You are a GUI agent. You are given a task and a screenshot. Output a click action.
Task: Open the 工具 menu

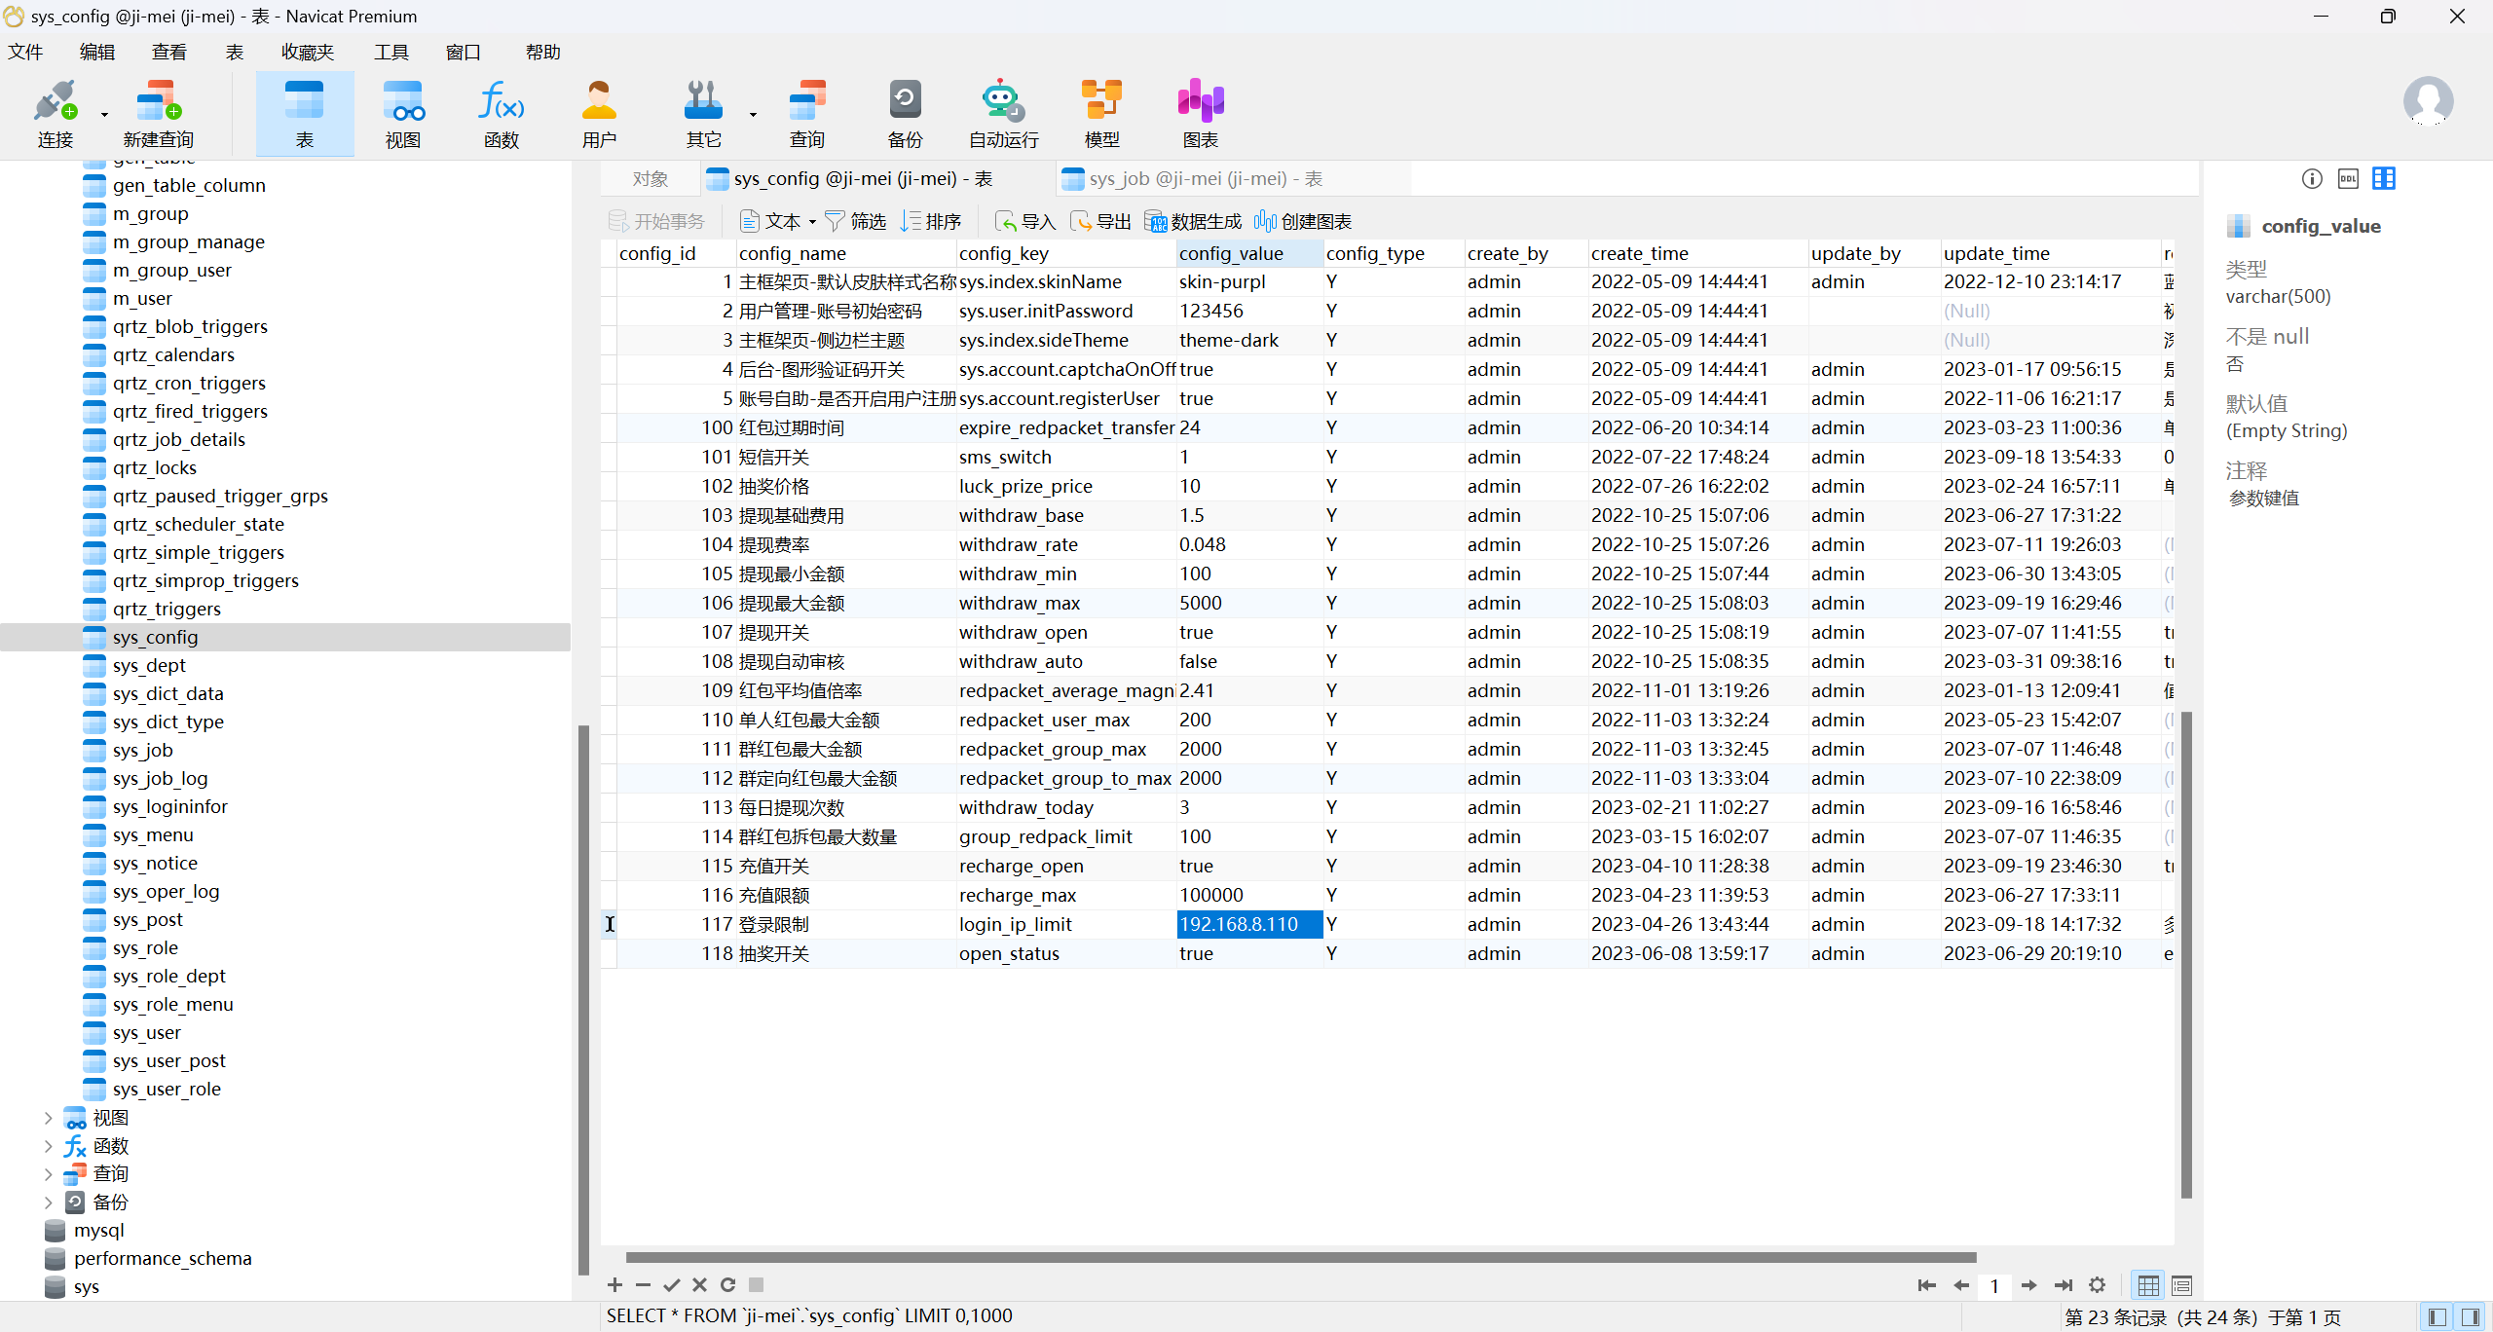pos(391,52)
